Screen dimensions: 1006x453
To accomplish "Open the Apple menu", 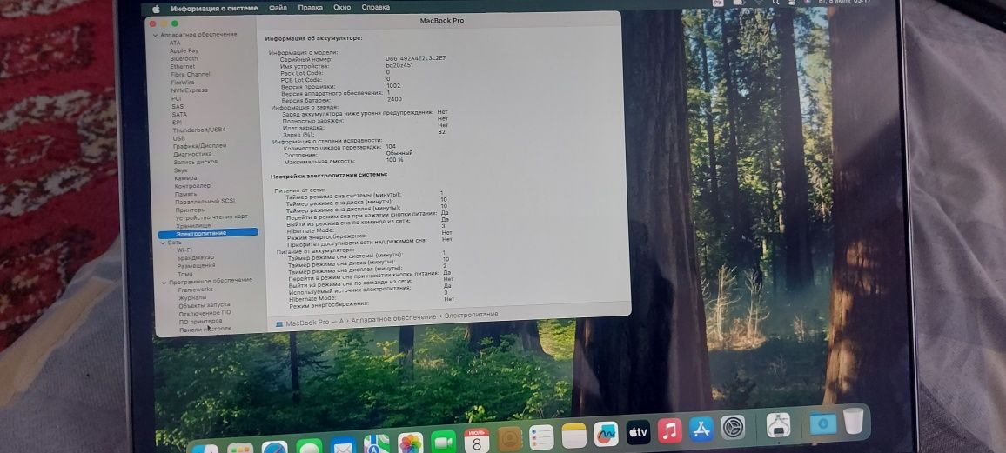I will (156, 9).
